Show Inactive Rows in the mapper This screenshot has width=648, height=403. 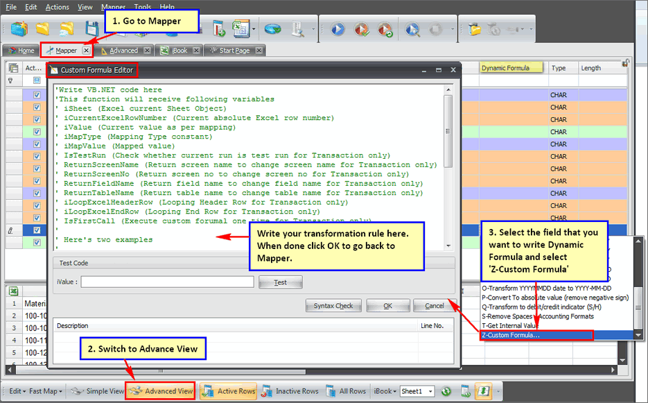click(x=292, y=391)
